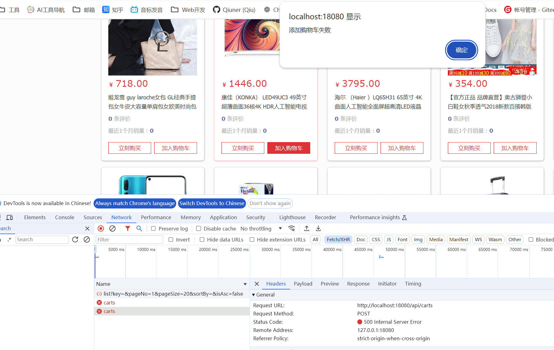Click Switch DevTools to Chinese

[x=212, y=203]
